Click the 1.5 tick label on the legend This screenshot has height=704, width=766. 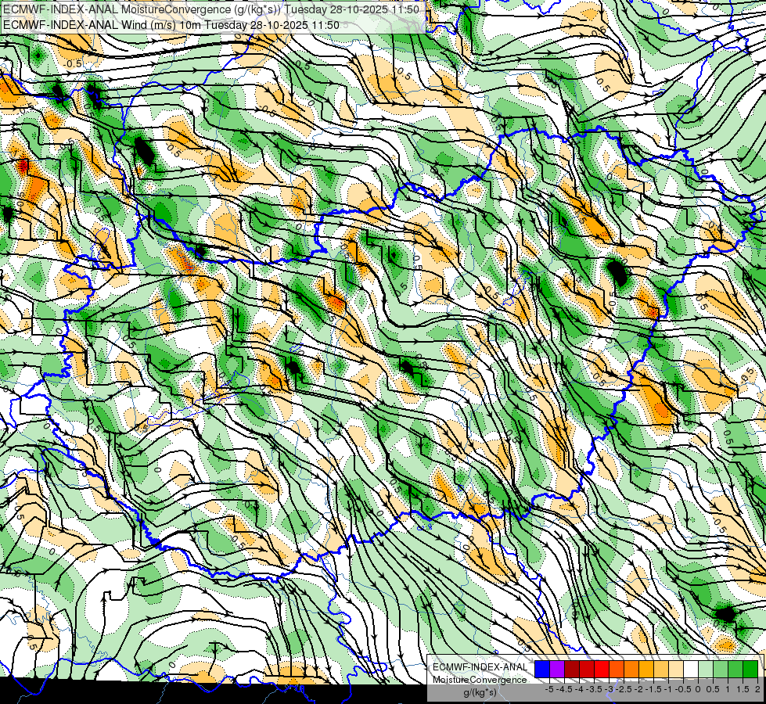[x=743, y=689]
